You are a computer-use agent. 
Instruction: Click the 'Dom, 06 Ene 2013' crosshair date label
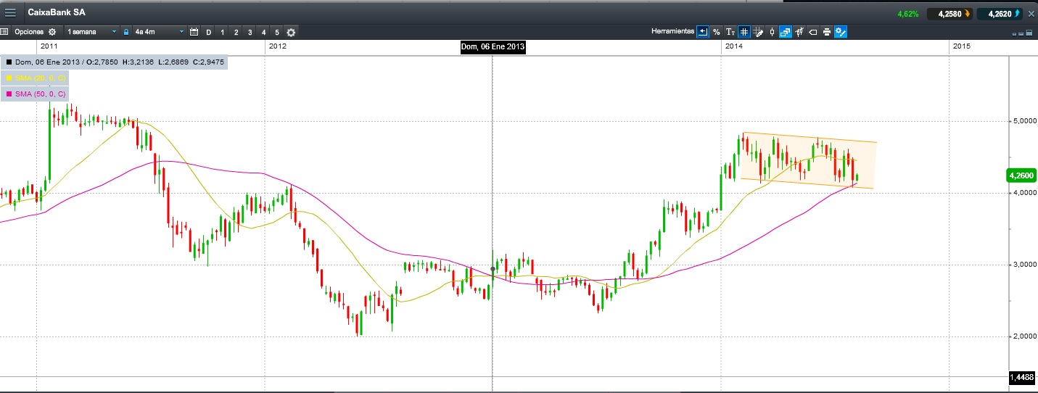click(x=493, y=46)
